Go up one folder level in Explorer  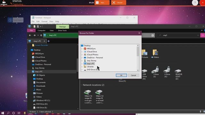[x=41, y=35]
